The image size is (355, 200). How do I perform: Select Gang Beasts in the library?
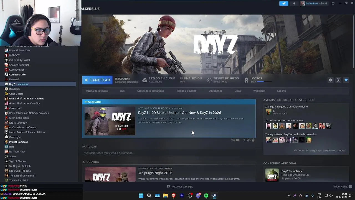16,94
